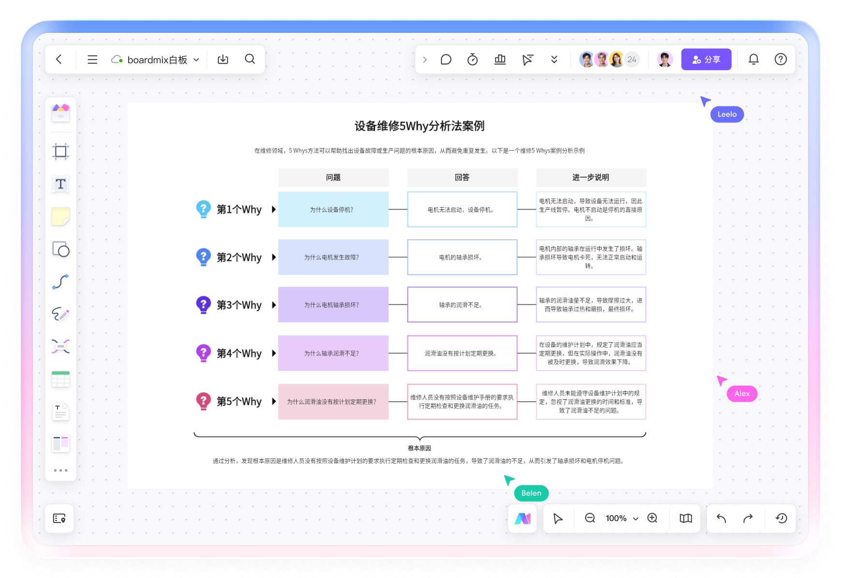Select the Frame tool in the left toolbar
Viewport: 841px width, 578px height.
pyautogui.click(x=60, y=151)
